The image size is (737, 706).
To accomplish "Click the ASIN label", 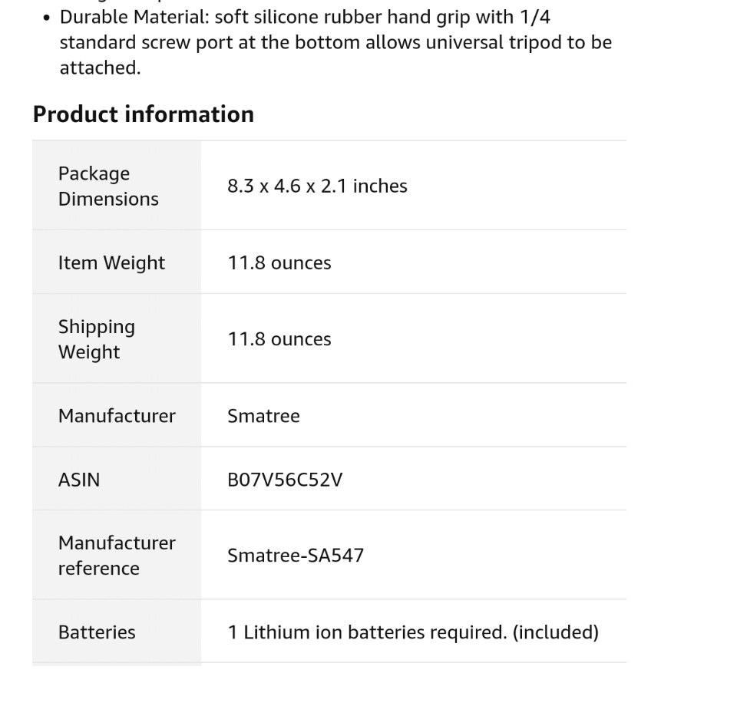I will (x=79, y=480).
